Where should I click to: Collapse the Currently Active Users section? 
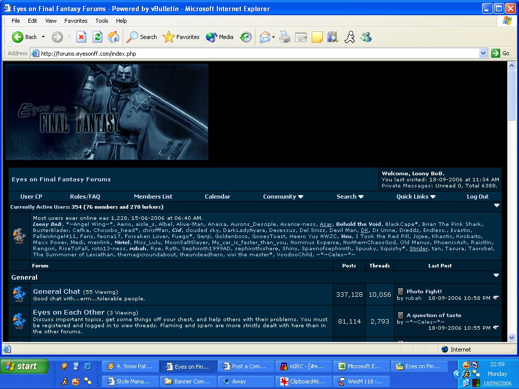(497, 206)
